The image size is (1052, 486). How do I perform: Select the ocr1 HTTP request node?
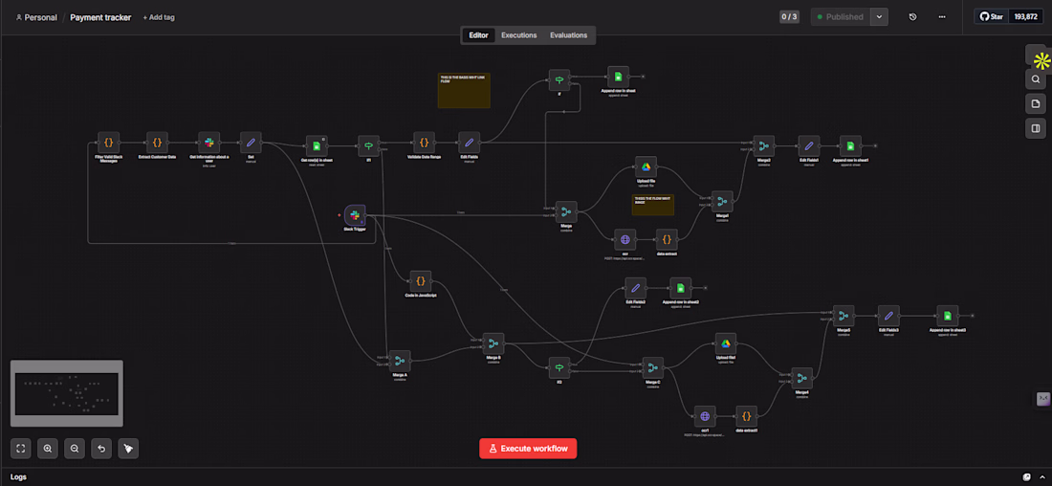pos(705,416)
